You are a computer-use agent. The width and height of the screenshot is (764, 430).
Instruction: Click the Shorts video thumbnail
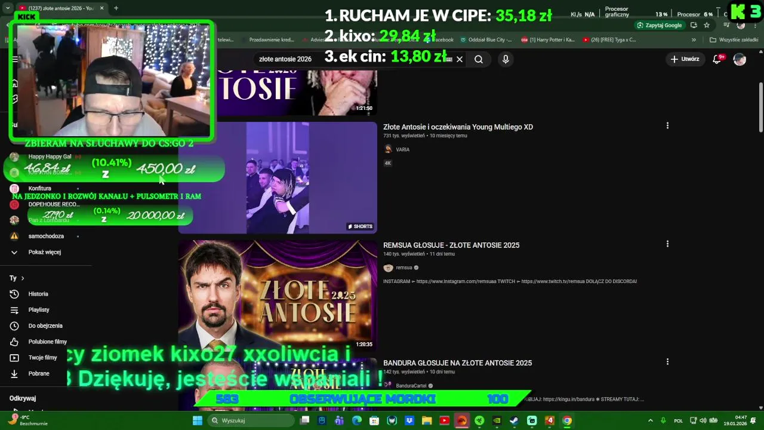click(278, 178)
